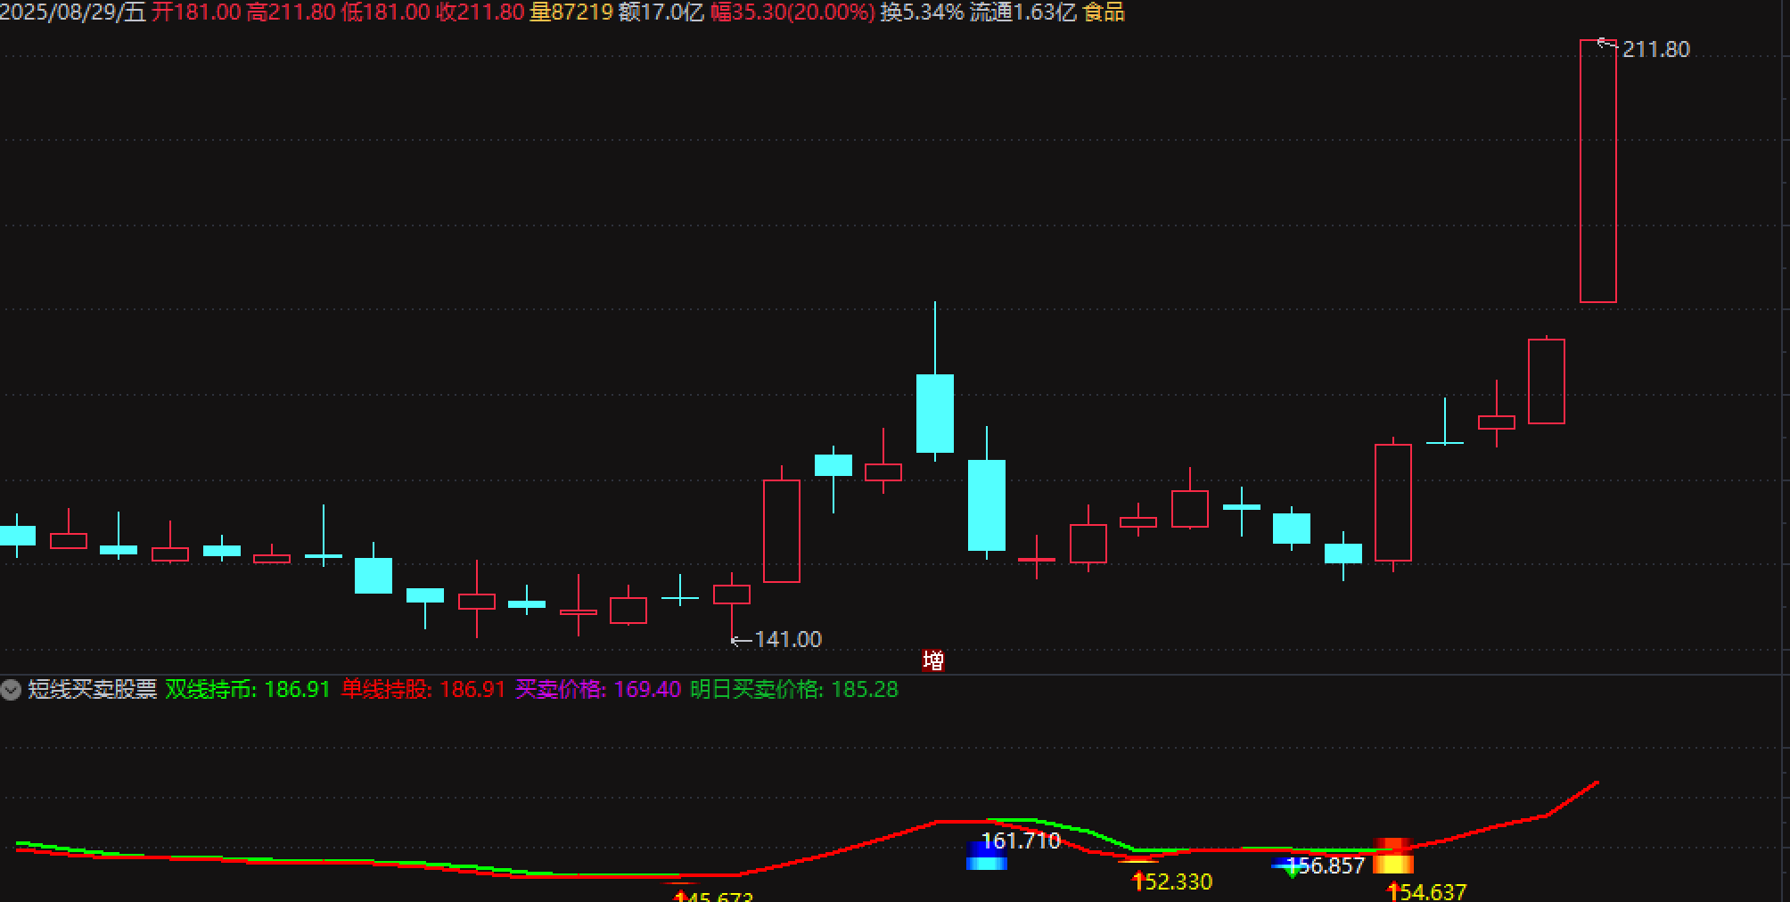
Task: Click the arrow pointing to the 211.80 high
Action: coord(1606,44)
